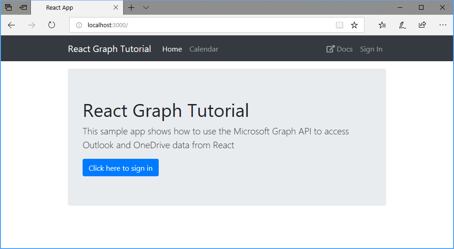
Task: Click the React Graph Tutorial navbar brand
Action: tap(109, 49)
